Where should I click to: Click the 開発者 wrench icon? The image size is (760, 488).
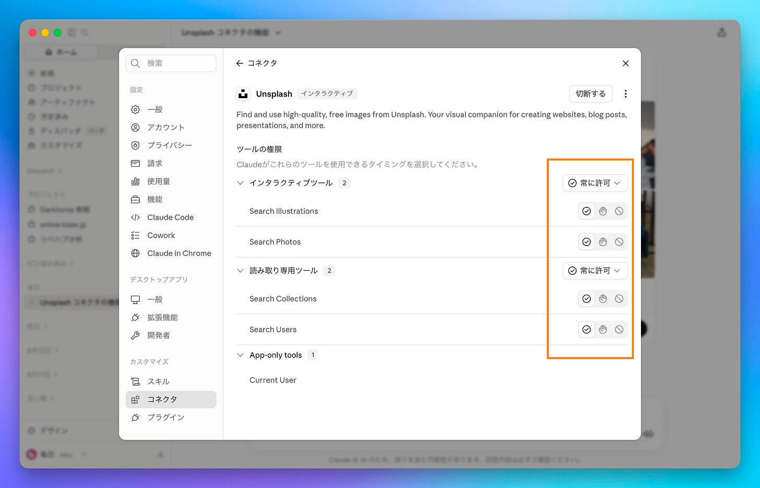click(135, 335)
